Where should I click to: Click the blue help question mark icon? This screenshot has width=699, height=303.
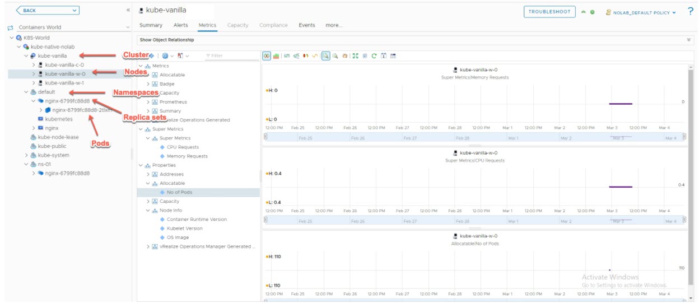690,12
